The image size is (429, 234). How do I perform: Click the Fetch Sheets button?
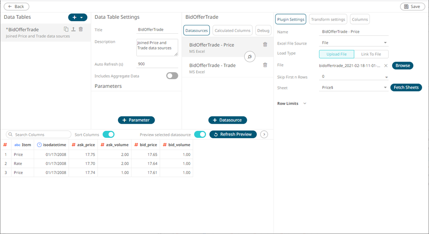(x=406, y=87)
